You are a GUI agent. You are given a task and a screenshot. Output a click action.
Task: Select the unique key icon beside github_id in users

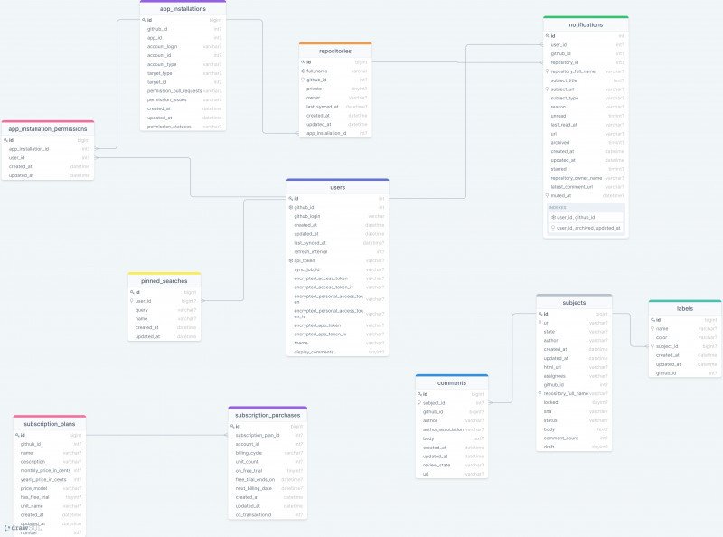tap(291, 207)
